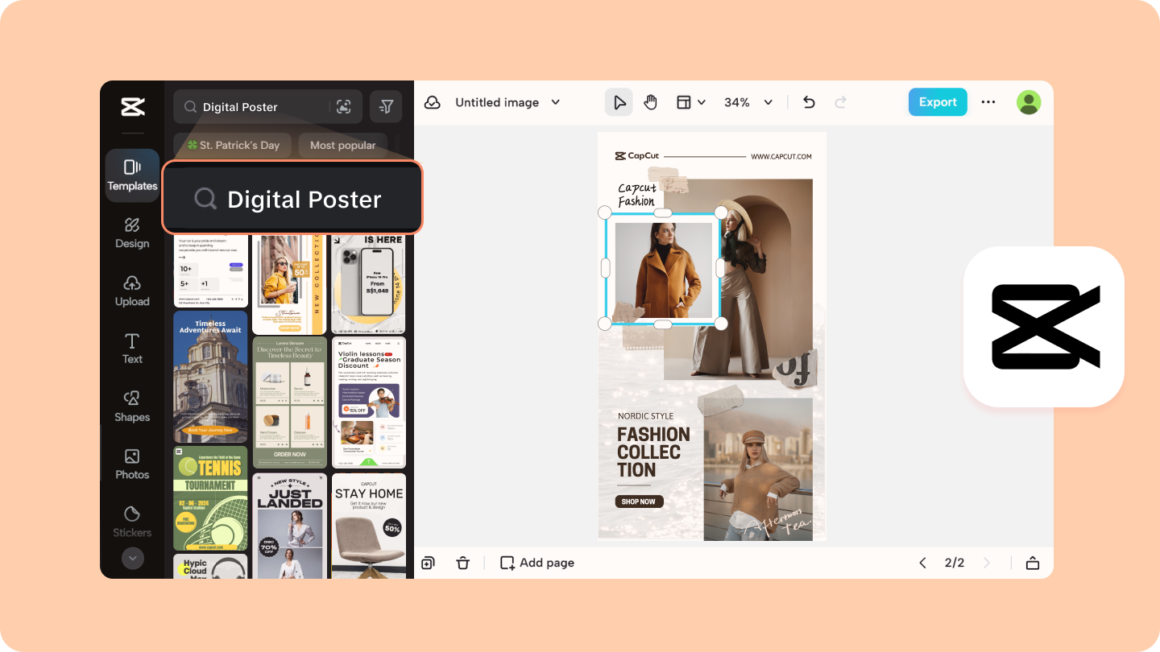The image size is (1160, 652).
Task: Choose the Stay Home chair template
Action: [x=369, y=526]
